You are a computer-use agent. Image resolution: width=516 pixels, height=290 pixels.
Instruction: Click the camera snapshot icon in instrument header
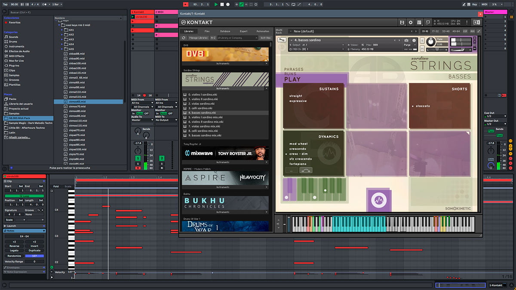(x=407, y=40)
